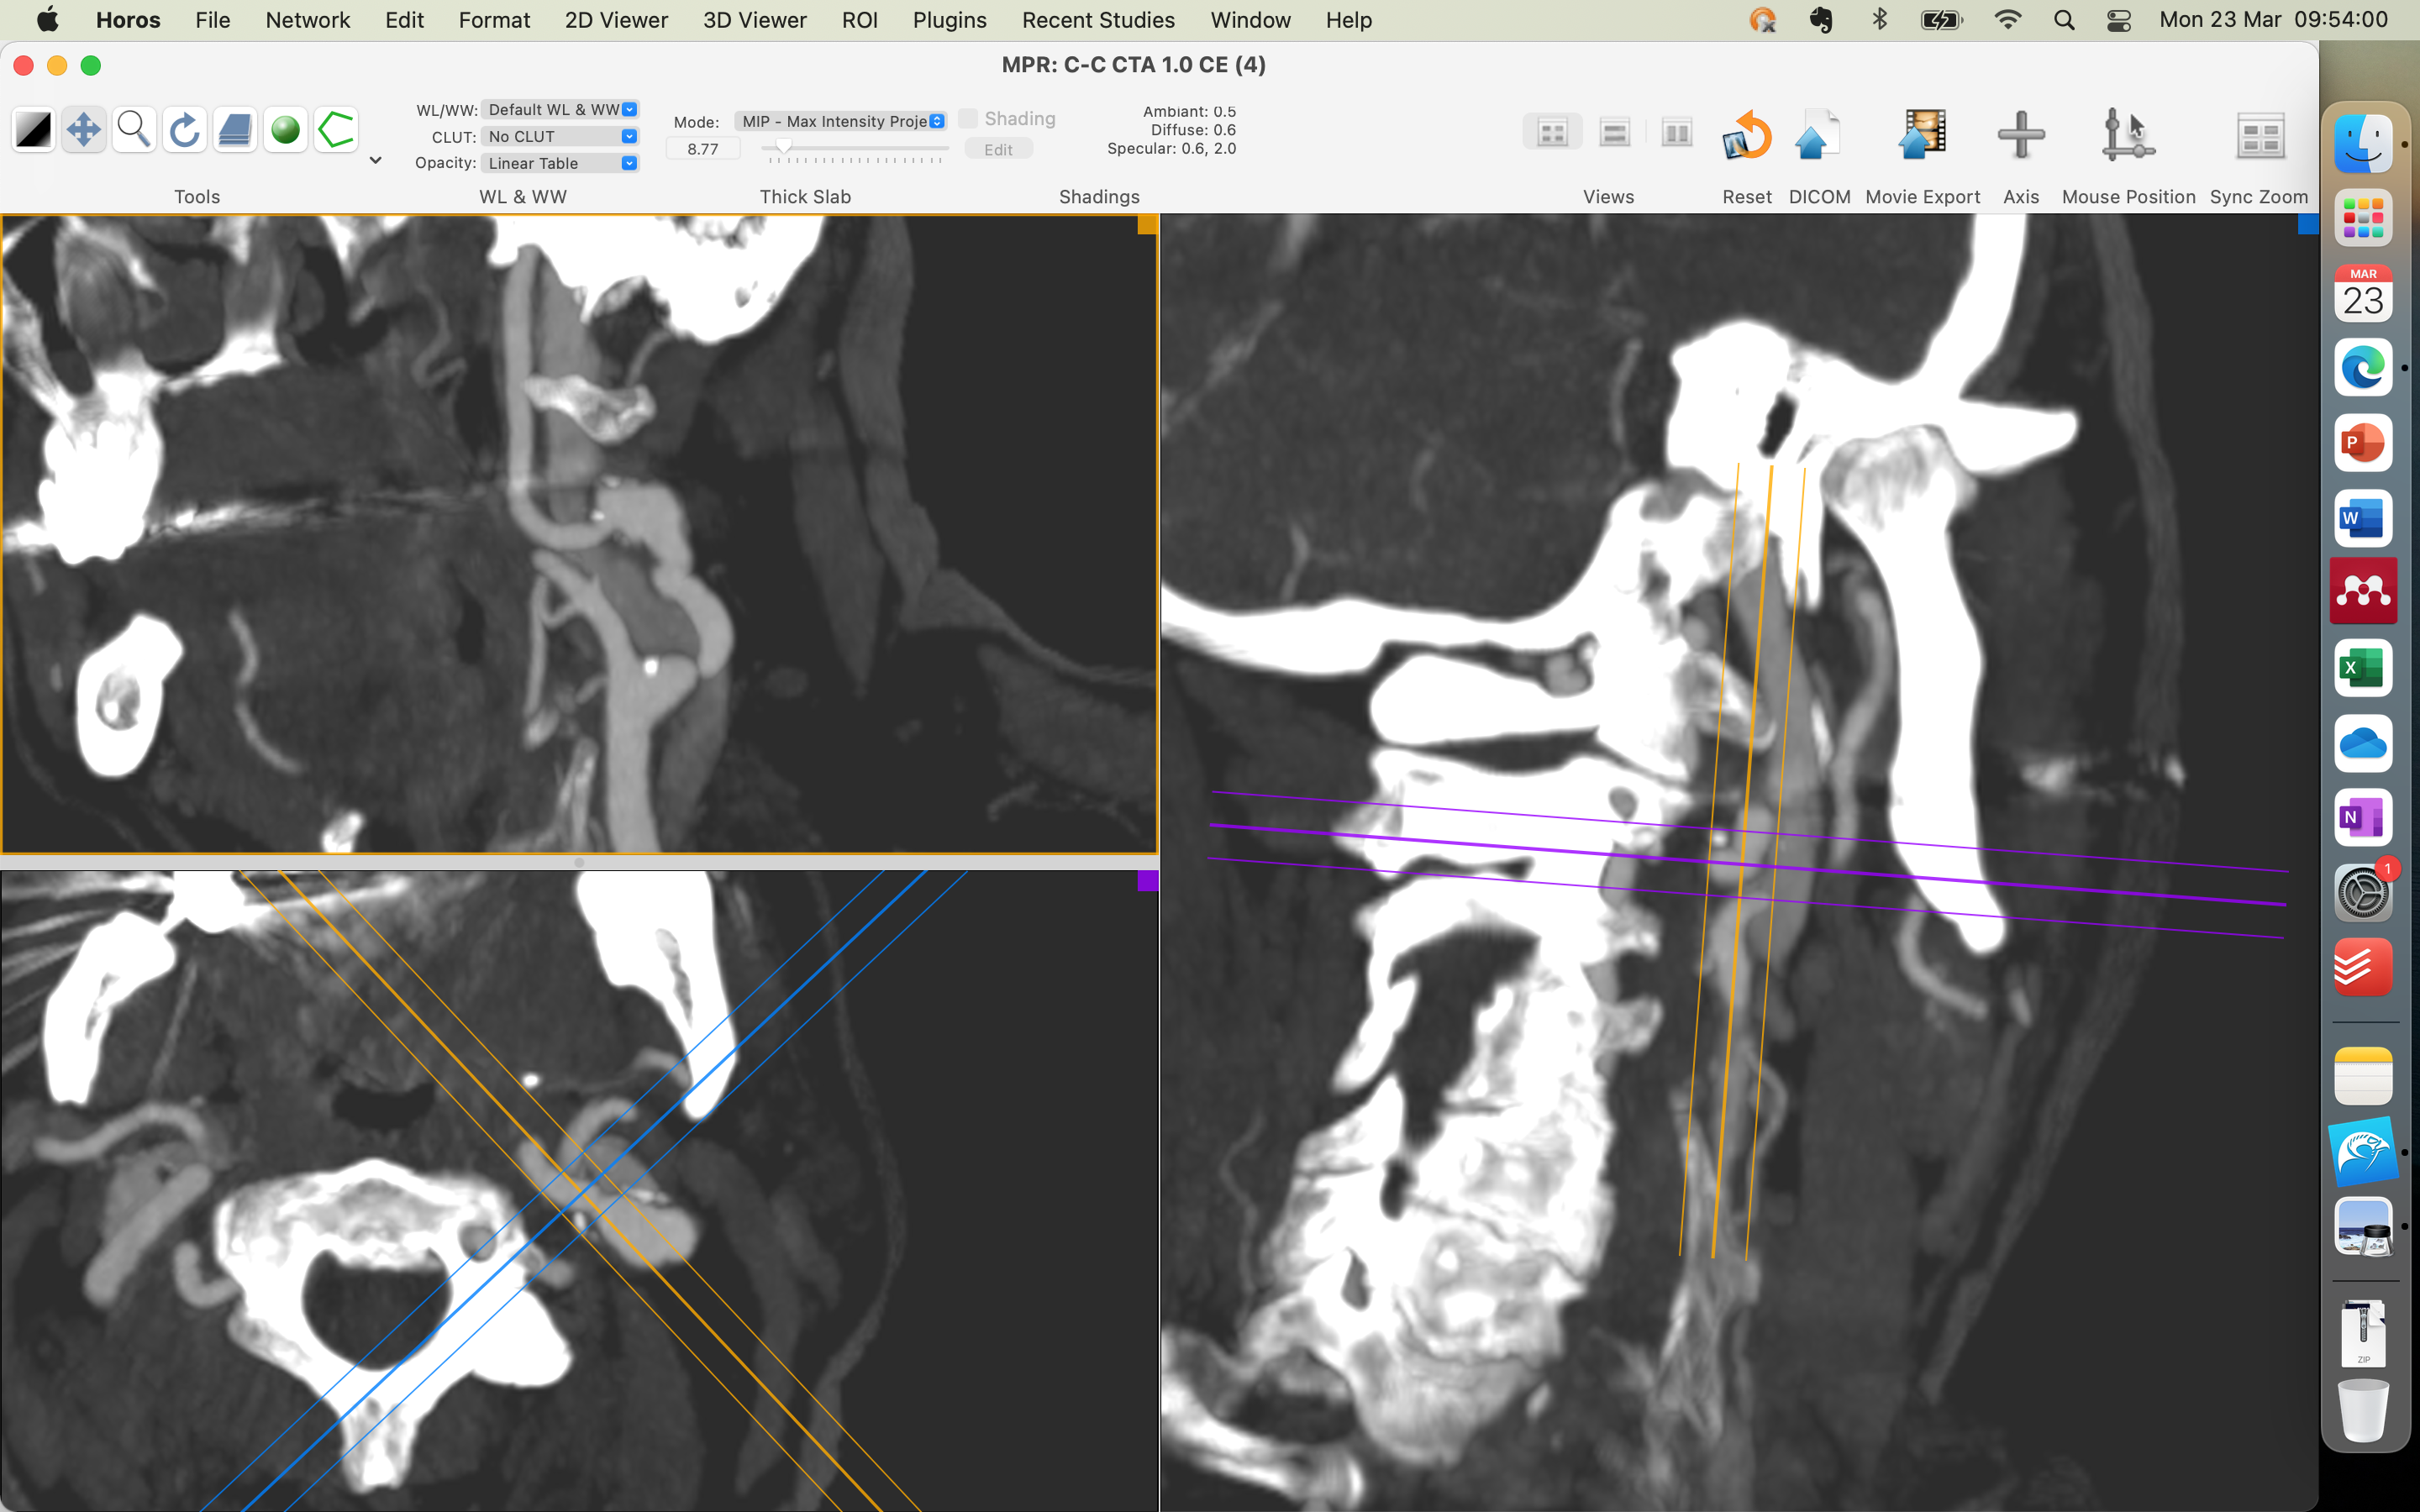Enable the Shading checkbox
2420x1512 pixels.
967,119
